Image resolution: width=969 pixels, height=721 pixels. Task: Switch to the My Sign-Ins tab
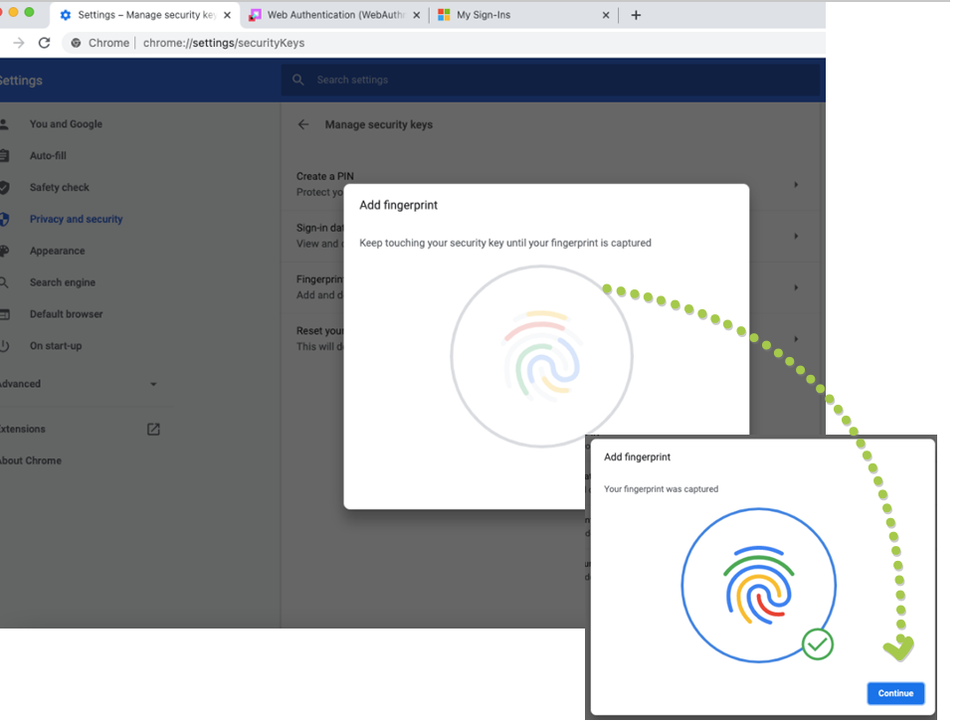click(524, 15)
